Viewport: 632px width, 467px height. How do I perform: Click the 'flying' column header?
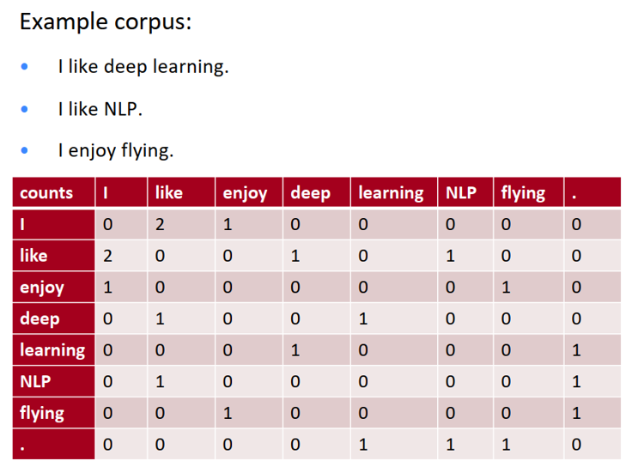tap(523, 193)
